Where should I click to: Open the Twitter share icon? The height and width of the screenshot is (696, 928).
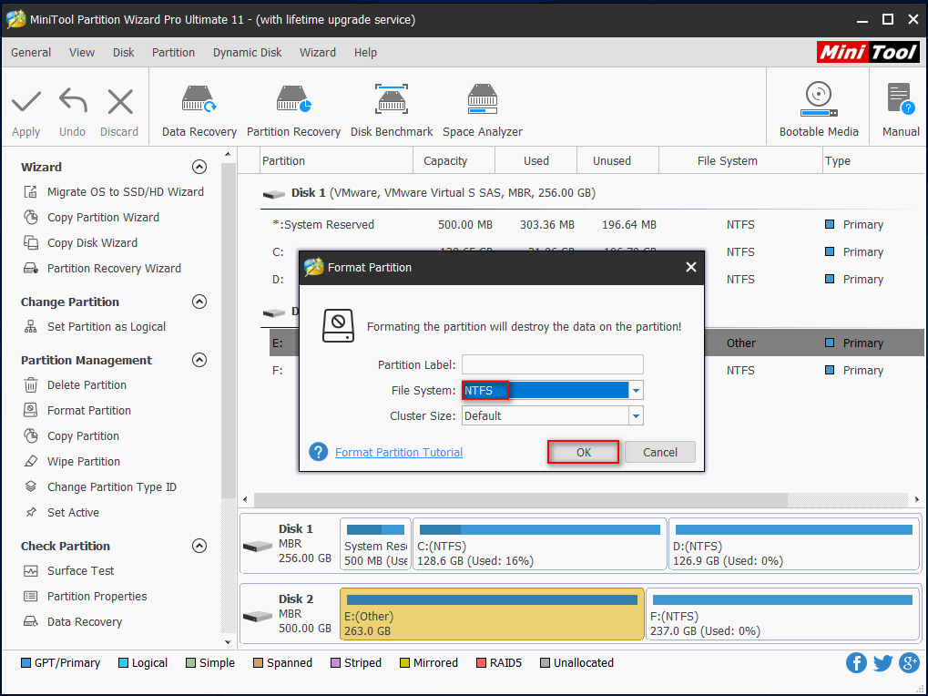882,663
